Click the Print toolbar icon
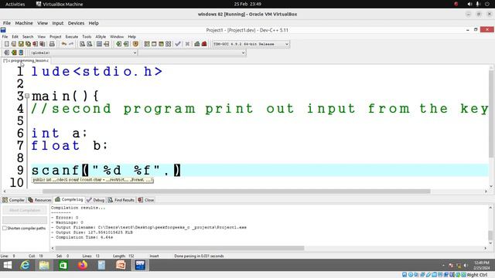 [52, 44]
